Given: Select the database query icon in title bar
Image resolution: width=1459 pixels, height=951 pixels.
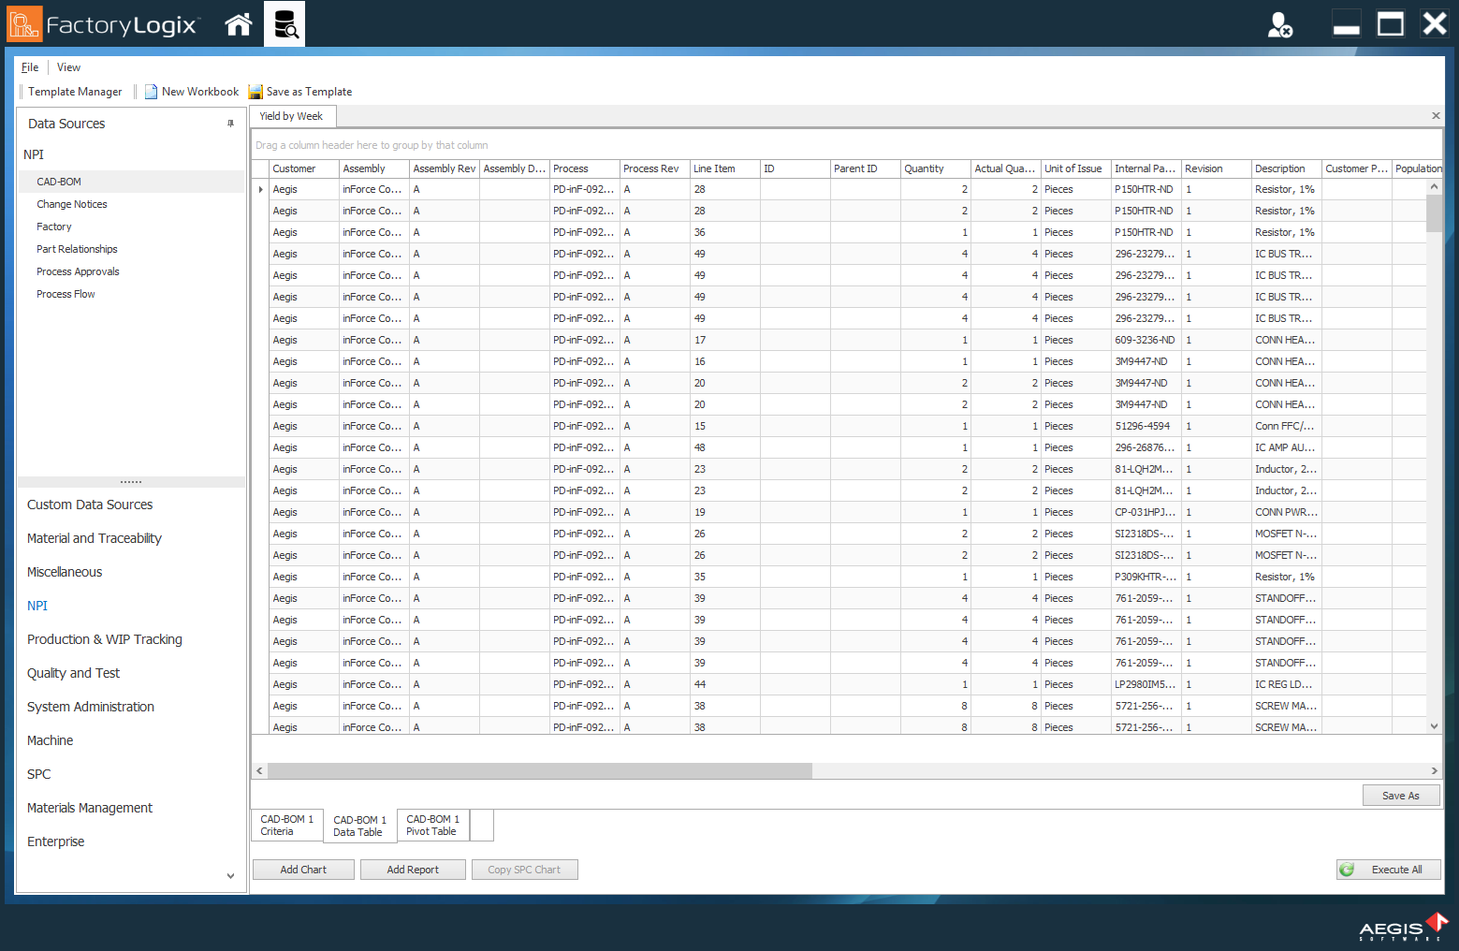Looking at the screenshot, I should [x=284, y=23].
